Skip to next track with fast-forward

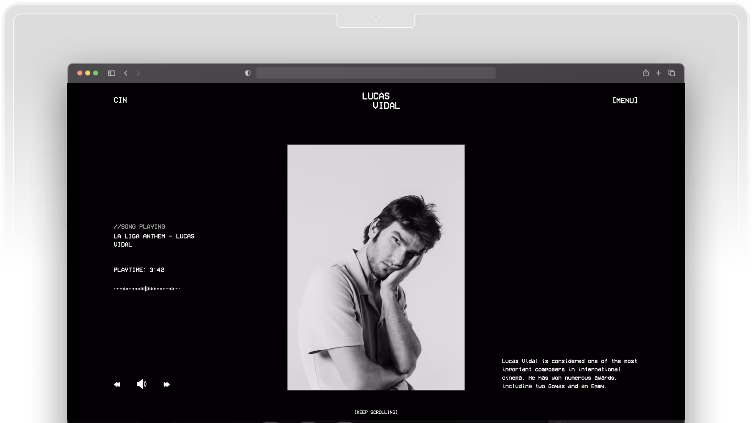click(x=167, y=384)
